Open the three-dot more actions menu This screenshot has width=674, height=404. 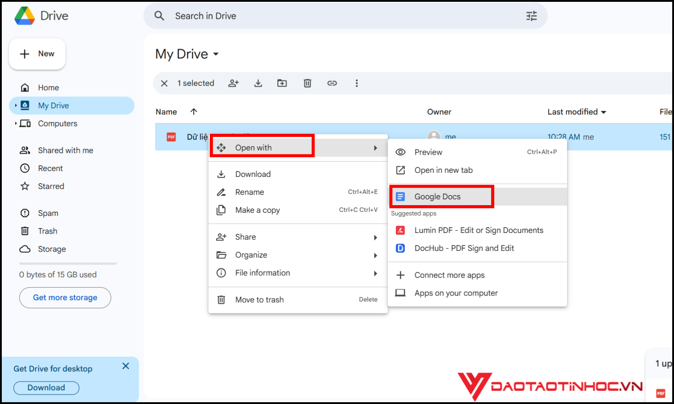click(357, 83)
